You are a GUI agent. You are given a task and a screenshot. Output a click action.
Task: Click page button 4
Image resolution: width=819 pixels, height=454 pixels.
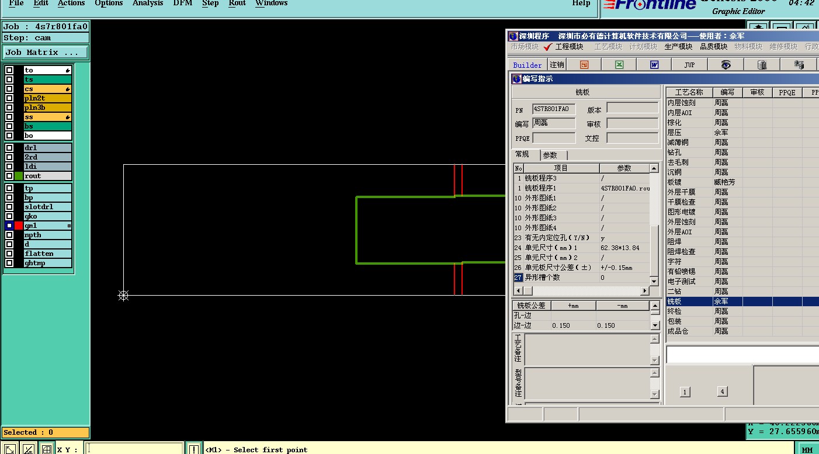click(x=723, y=391)
